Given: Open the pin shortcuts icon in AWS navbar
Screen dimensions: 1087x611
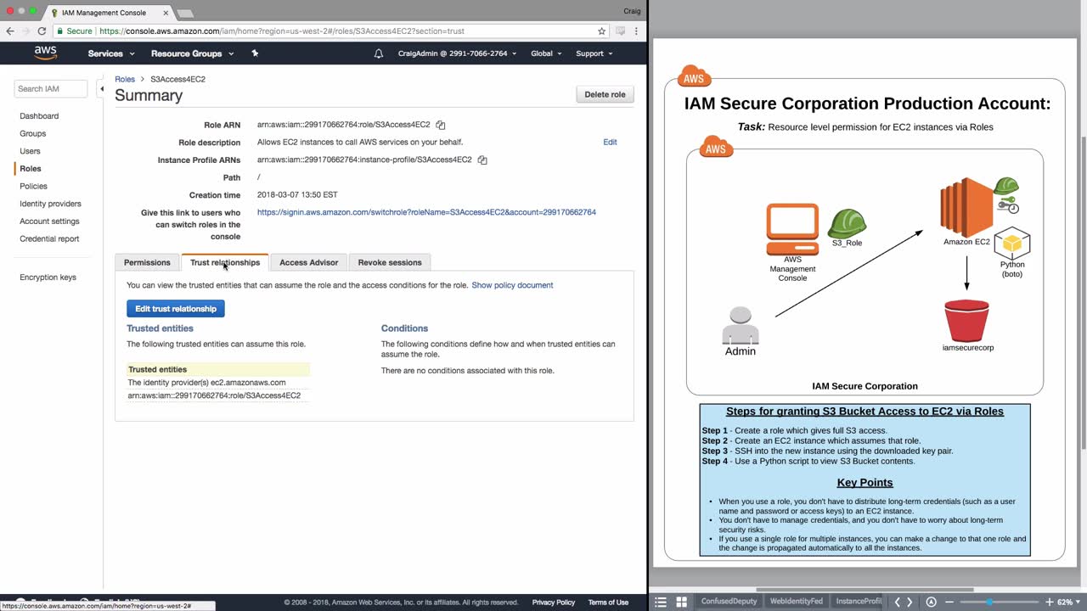Looking at the screenshot, I should [255, 53].
